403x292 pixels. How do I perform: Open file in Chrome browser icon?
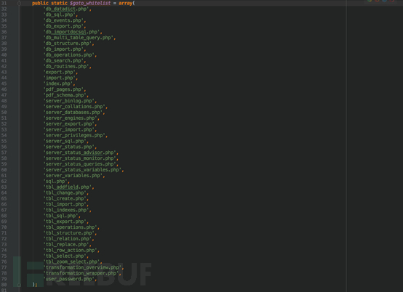click(x=370, y=1)
